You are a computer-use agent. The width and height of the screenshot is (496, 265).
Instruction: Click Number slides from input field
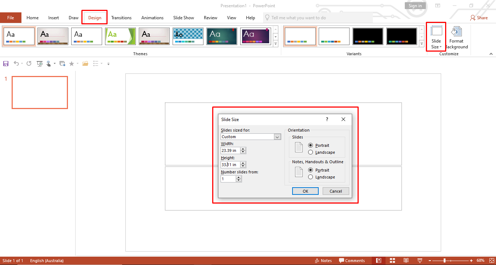[228, 179]
